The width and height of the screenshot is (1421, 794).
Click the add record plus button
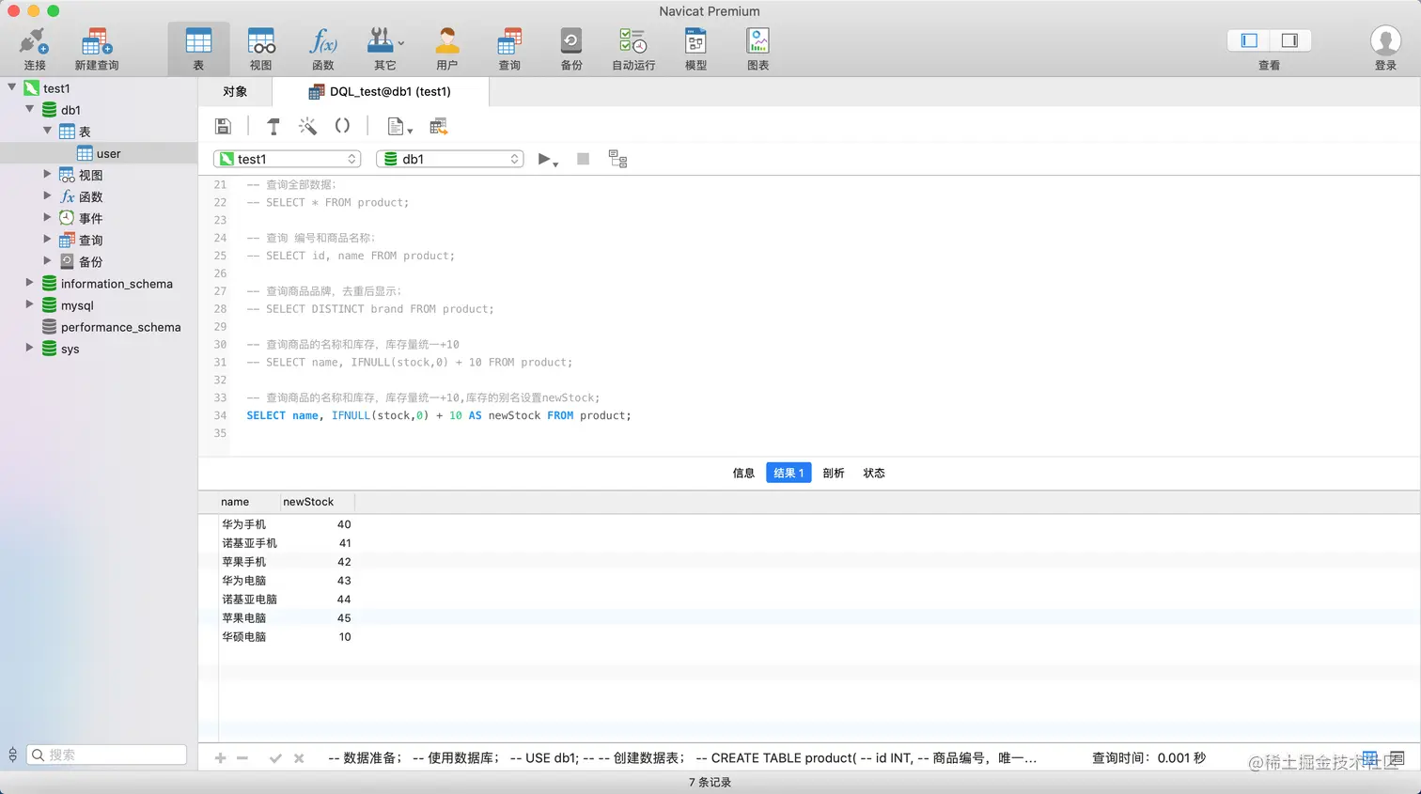[220, 758]
